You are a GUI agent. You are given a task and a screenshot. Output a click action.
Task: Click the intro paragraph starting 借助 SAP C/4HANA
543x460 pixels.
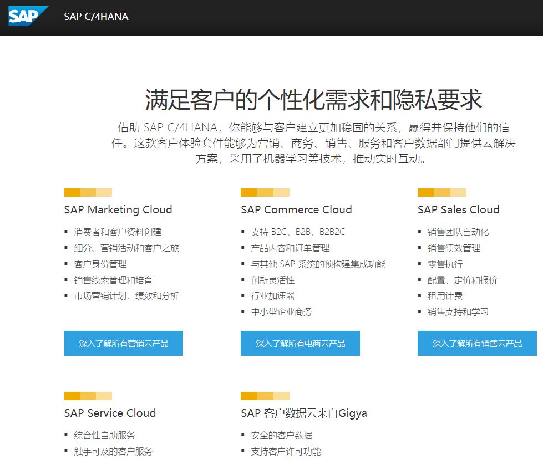coord(313,143)
